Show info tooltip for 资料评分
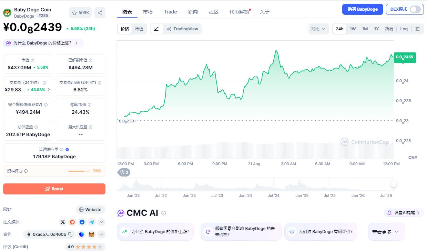427x251 pixels. pyautogui.click(x=26, y=171)
